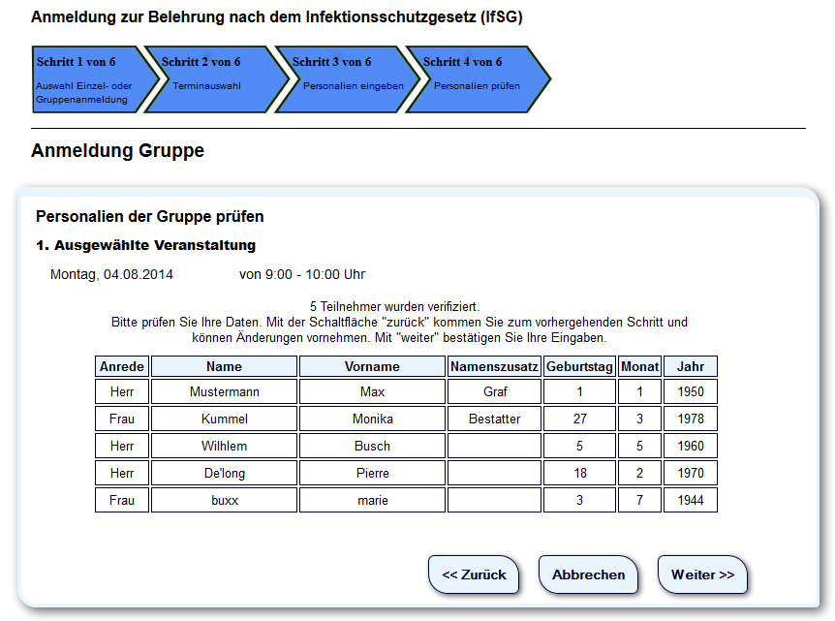Cancel registration with the 'Abbrechen' button

click(588, 574)
